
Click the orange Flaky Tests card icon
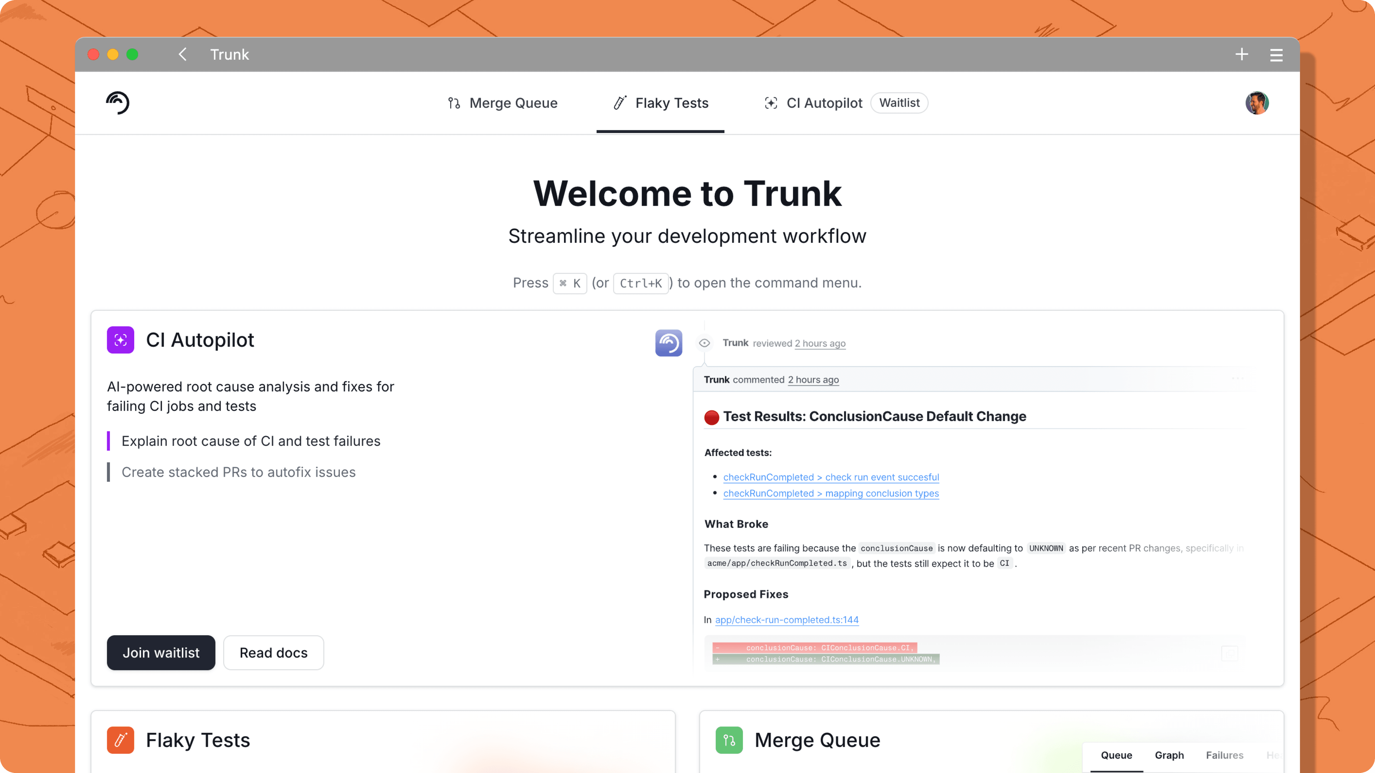(120, 740)
